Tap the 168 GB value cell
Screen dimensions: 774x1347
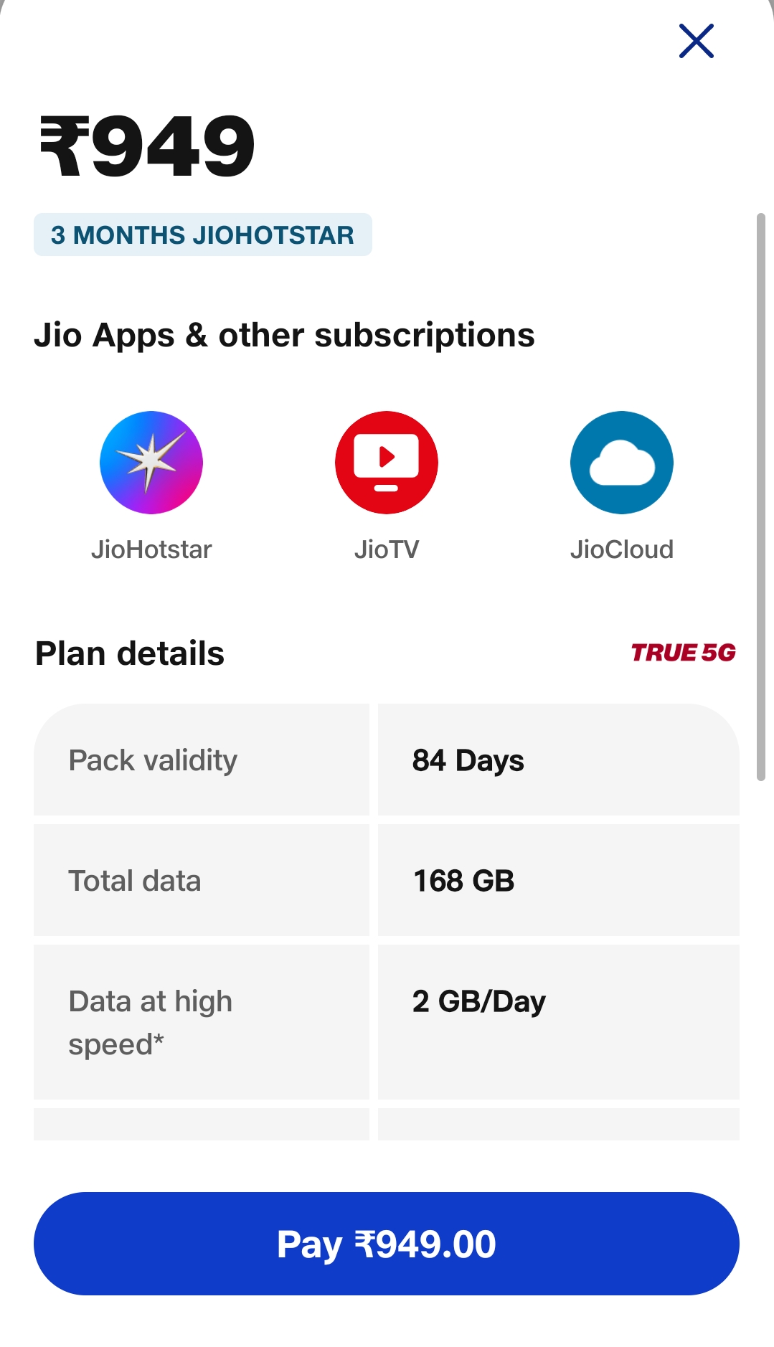[x=558, y=881]
